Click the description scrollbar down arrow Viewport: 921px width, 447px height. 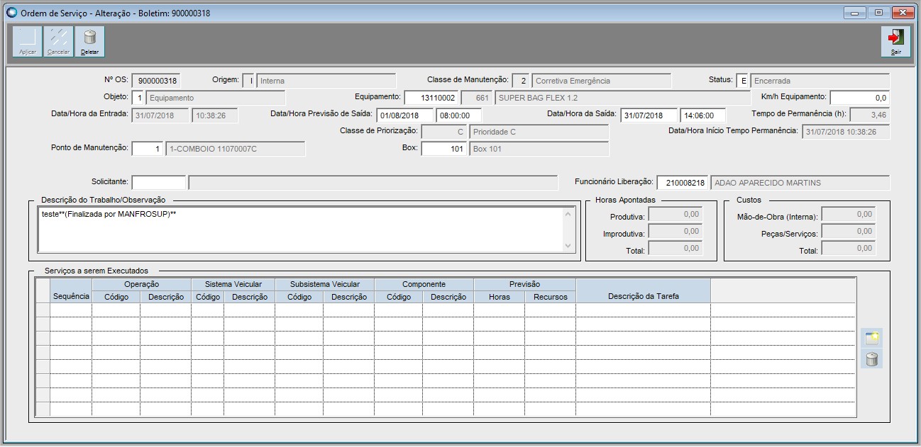568,246
